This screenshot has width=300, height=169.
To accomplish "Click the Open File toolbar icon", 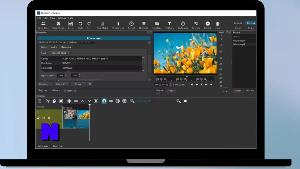I will (43, 25).
